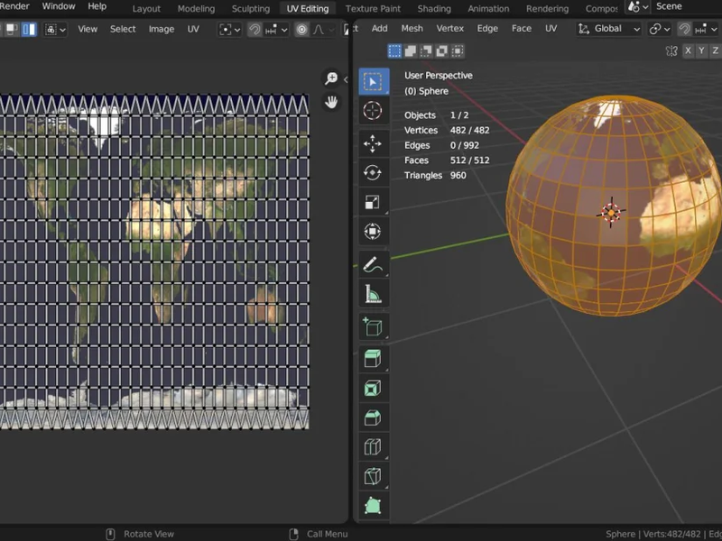722x541 pixels.
Task: Click the scene browse icon beside Scene field
Action: tap(639, 6)
